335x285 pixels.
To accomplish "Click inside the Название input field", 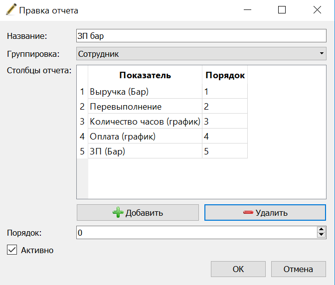I will pos(201,36).
